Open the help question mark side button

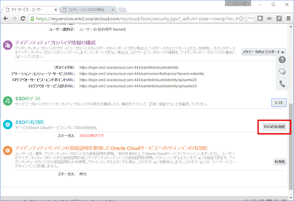(x=282, y=60)
